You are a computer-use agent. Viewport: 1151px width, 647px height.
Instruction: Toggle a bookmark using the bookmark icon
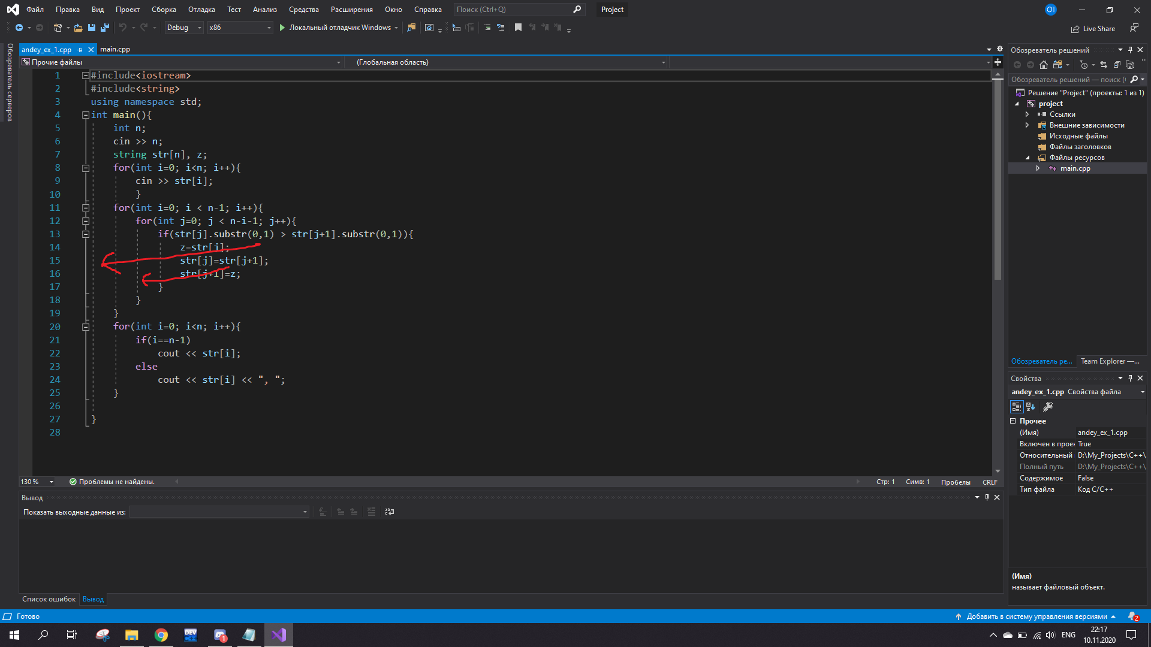pos(519,28)
